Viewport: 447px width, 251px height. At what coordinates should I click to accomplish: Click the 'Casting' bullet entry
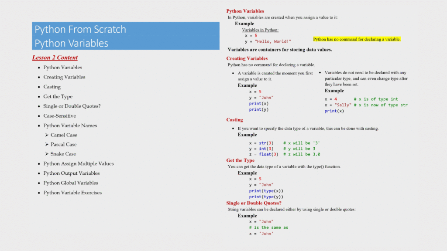[x=52, y=87]
